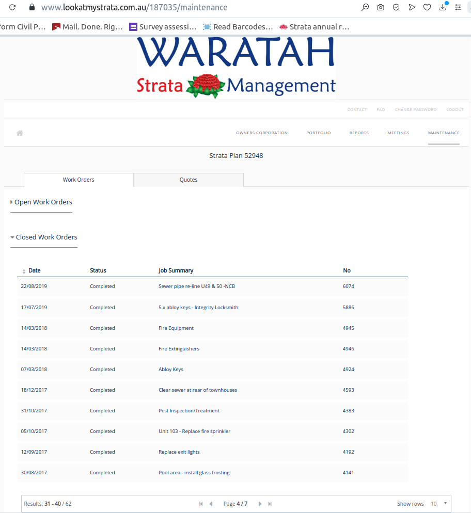Click the Waratah Strata Management logo
471x513 pixels.
[236, 68]
